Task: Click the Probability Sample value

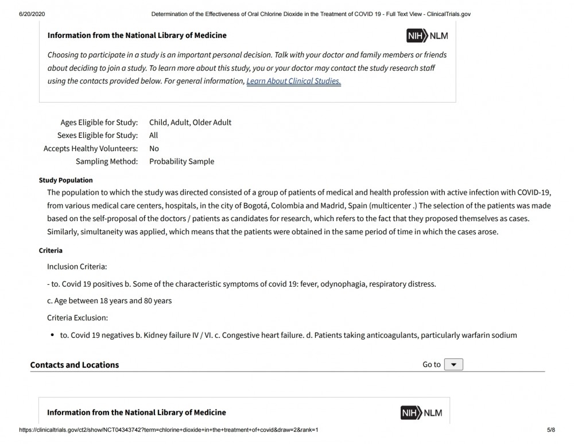Action: 181,161
